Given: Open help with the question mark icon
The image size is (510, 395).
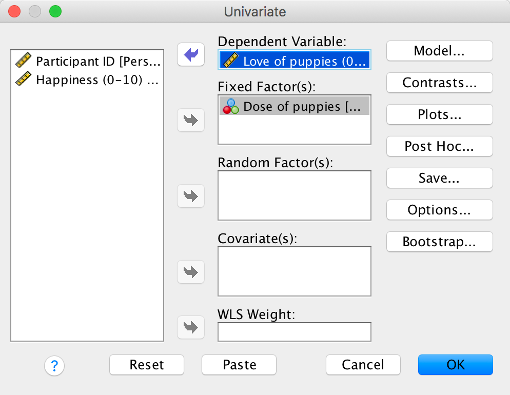Looking at the screenshot, I should tap(54, 365).
